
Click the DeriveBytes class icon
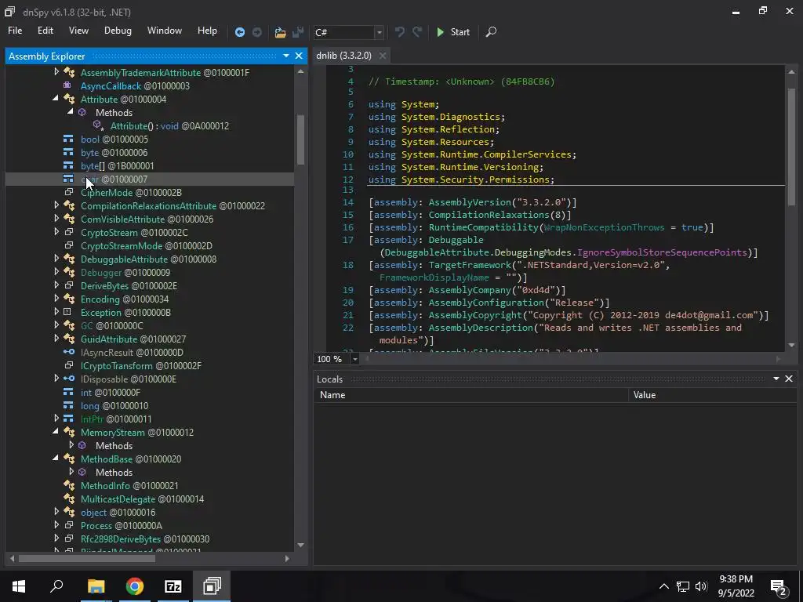click(x=68, y=285)
